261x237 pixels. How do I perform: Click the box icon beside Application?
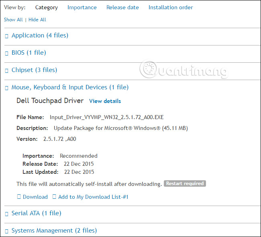pyautogui.click(x=7, y=36)
